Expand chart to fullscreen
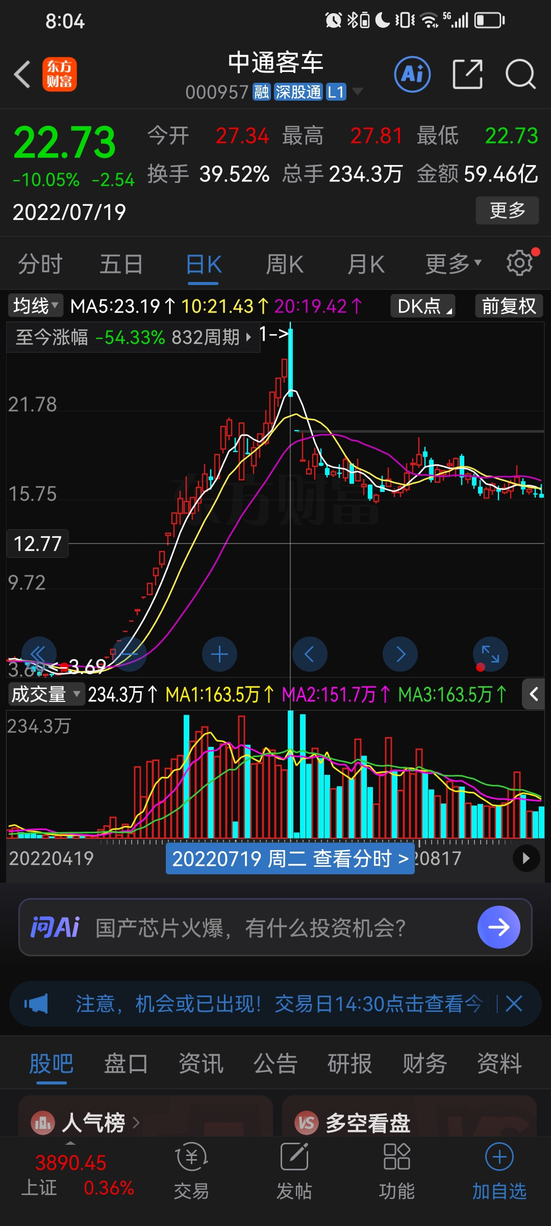The image size is (551, 1226). [490, 654]
